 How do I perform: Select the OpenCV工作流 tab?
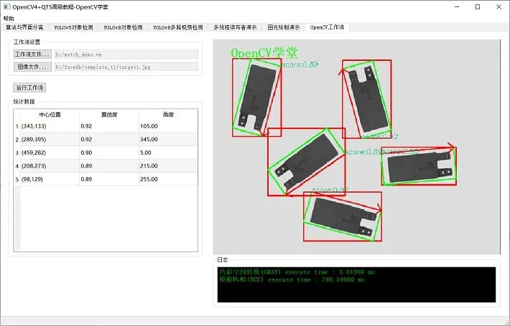coord(328,27)
